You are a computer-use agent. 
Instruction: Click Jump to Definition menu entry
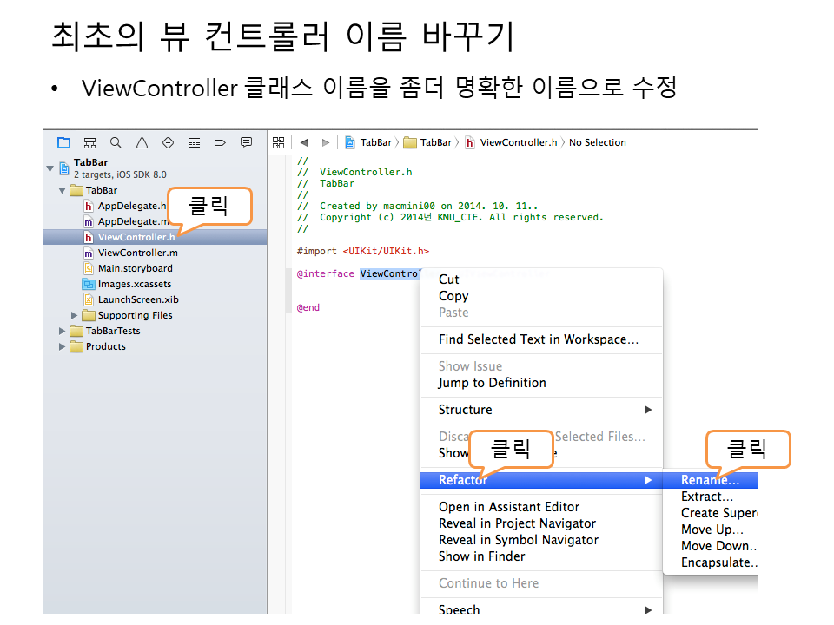[x=492, y=383]
